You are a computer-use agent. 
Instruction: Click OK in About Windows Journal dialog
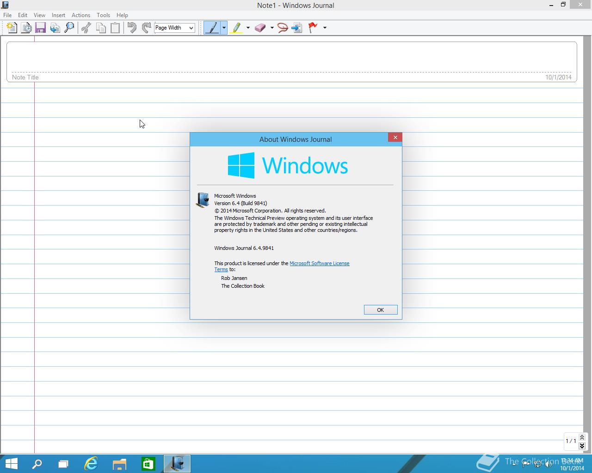[x=381, y=310]
